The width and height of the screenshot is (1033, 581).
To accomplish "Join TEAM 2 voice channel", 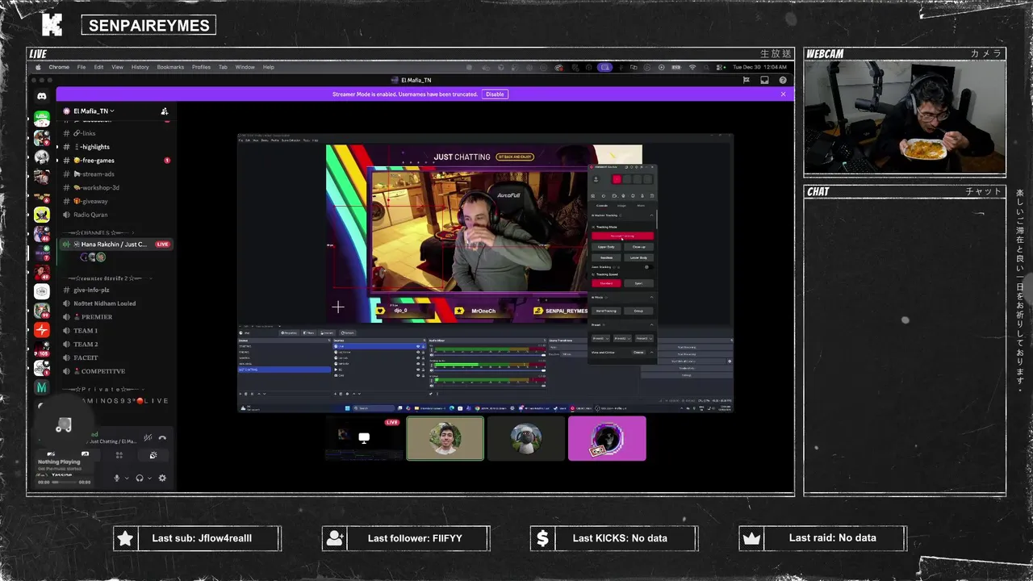I will pyautogui.click(x=115, y=345).
